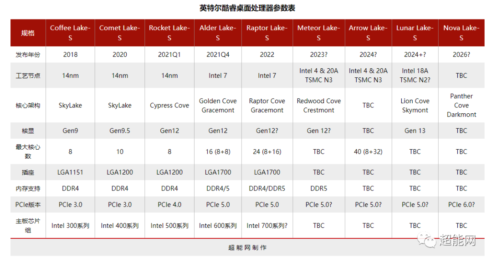Select Lion Cove Skymont cell
Image resolution: width=492 pixels, height=262 pixels.
[415, 106]
